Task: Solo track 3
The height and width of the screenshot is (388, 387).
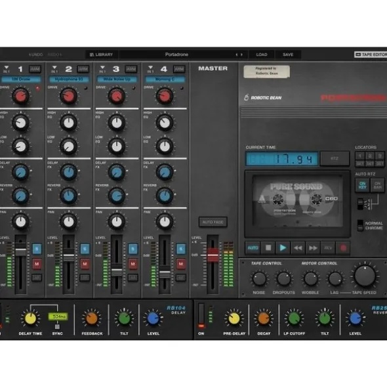Action: coord(132,249)
